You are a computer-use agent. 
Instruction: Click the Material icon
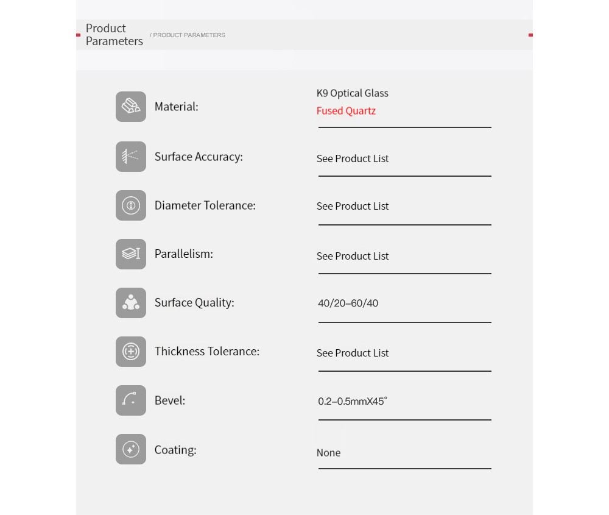131,107
